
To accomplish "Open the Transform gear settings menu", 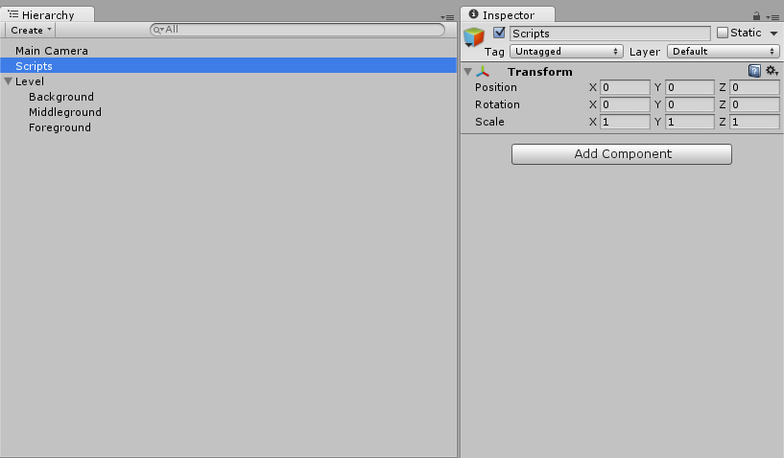I will (x=772, y=71).
